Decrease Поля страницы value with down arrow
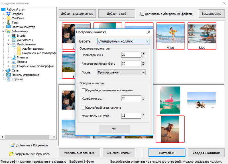The image size is (228, 164). point(143,56)
